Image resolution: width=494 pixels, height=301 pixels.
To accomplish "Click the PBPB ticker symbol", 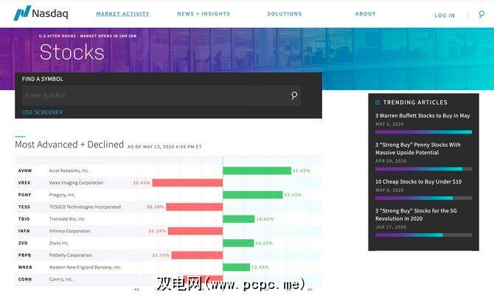I will pos(24,255).
